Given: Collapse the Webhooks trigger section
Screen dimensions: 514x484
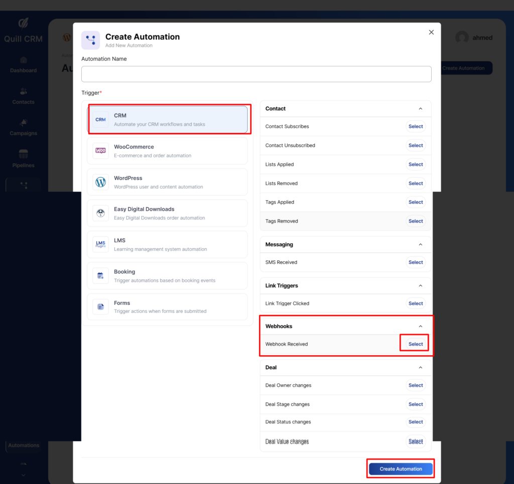Looking at the screenshot, I should [x=421, y=326].
